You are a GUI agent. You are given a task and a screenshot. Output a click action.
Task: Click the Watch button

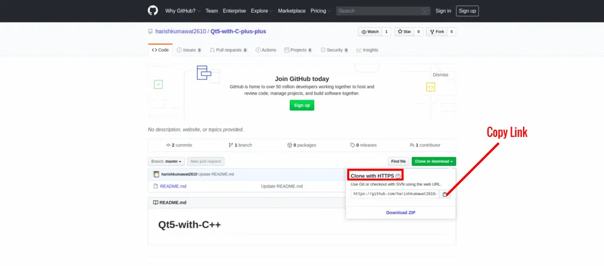click(x=370, y=31)
